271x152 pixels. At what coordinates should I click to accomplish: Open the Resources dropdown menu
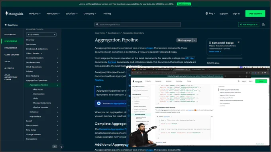pyautogui.click(x=53, y=13)
